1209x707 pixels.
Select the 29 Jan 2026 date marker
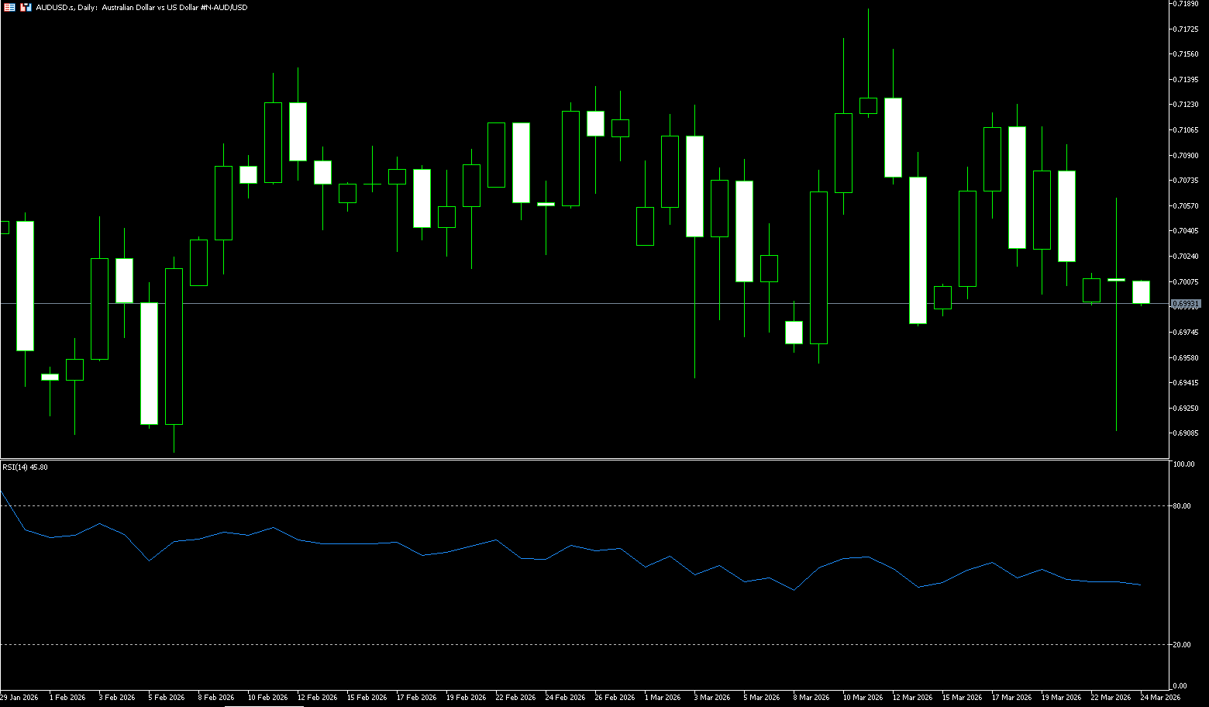(19, 698)
